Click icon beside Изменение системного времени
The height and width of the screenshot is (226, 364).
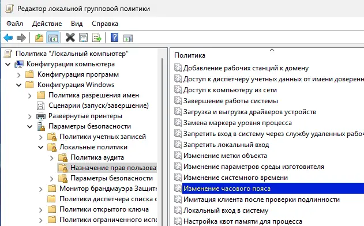[178, 177]
